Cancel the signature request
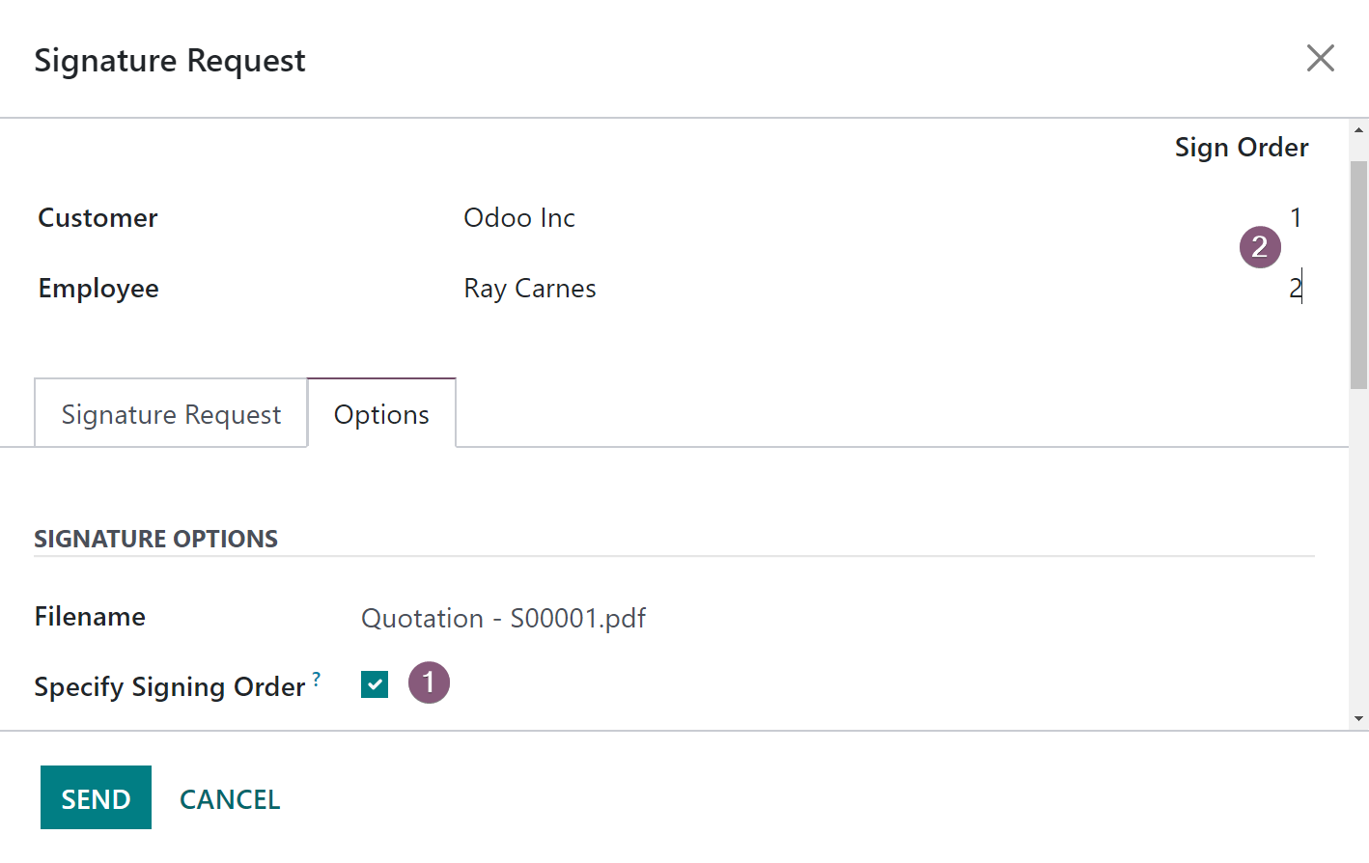This screenshot has height=863, width=1369. point(230,798)
